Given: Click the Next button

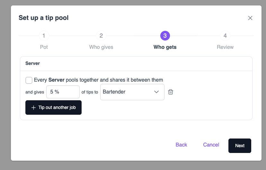Looking at the screenshot, I should [x=240, y=146].
